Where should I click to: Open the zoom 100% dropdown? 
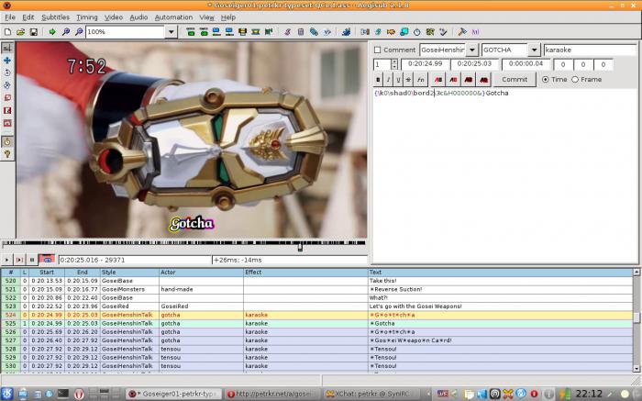[172, 32]
